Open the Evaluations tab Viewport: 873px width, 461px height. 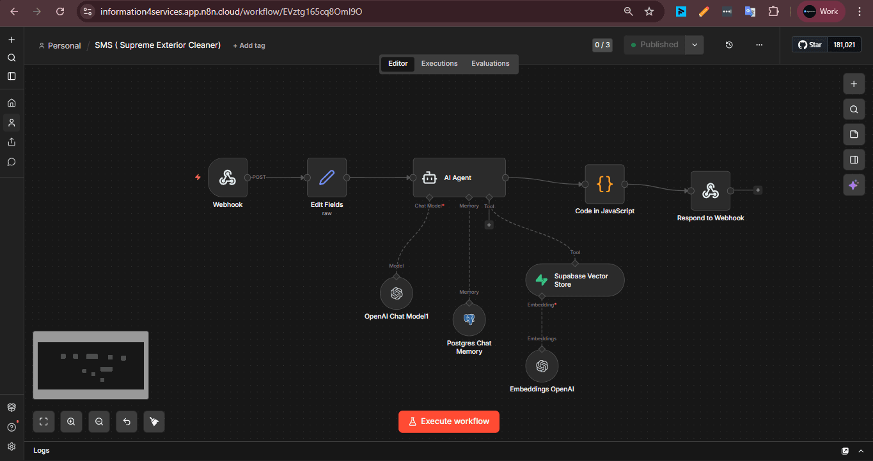pyautogui.click(x=491, y=64)
